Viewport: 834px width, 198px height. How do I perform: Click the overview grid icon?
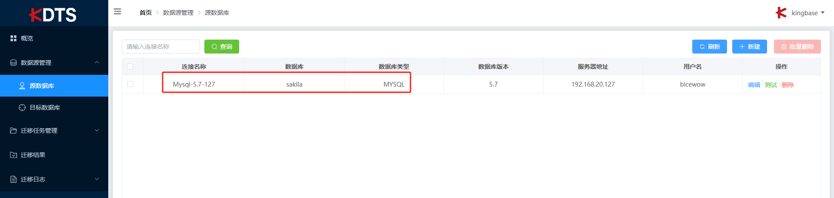[13, 38]
